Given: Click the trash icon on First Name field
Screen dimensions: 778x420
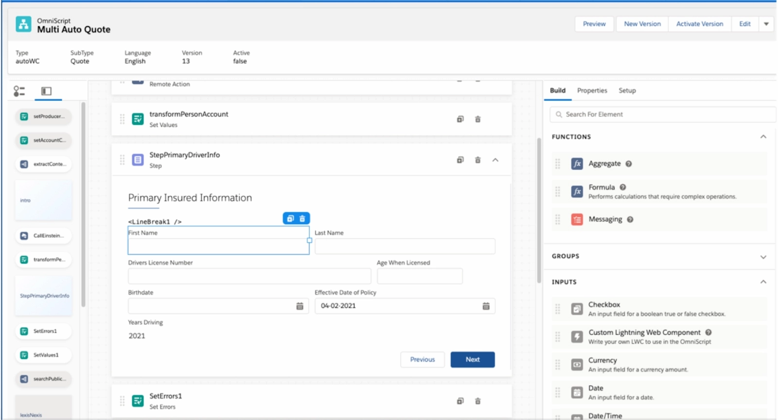Looking at the screenshot, I should (302, 218).
